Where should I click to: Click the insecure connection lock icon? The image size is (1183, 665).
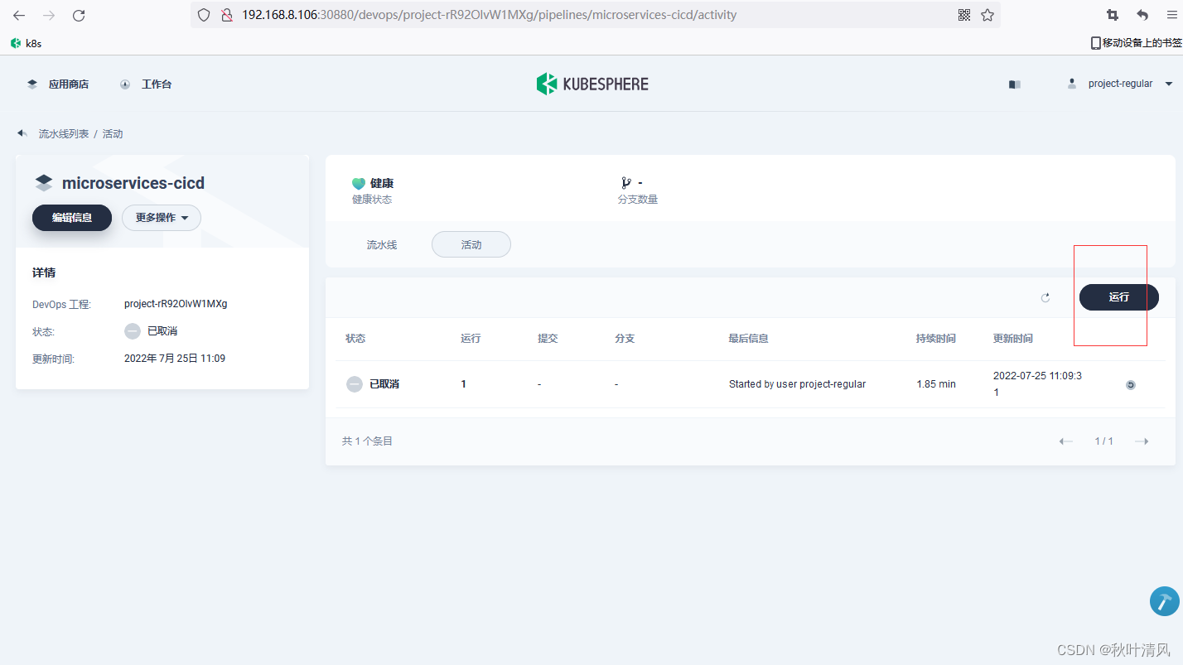(x=226, y=15)
